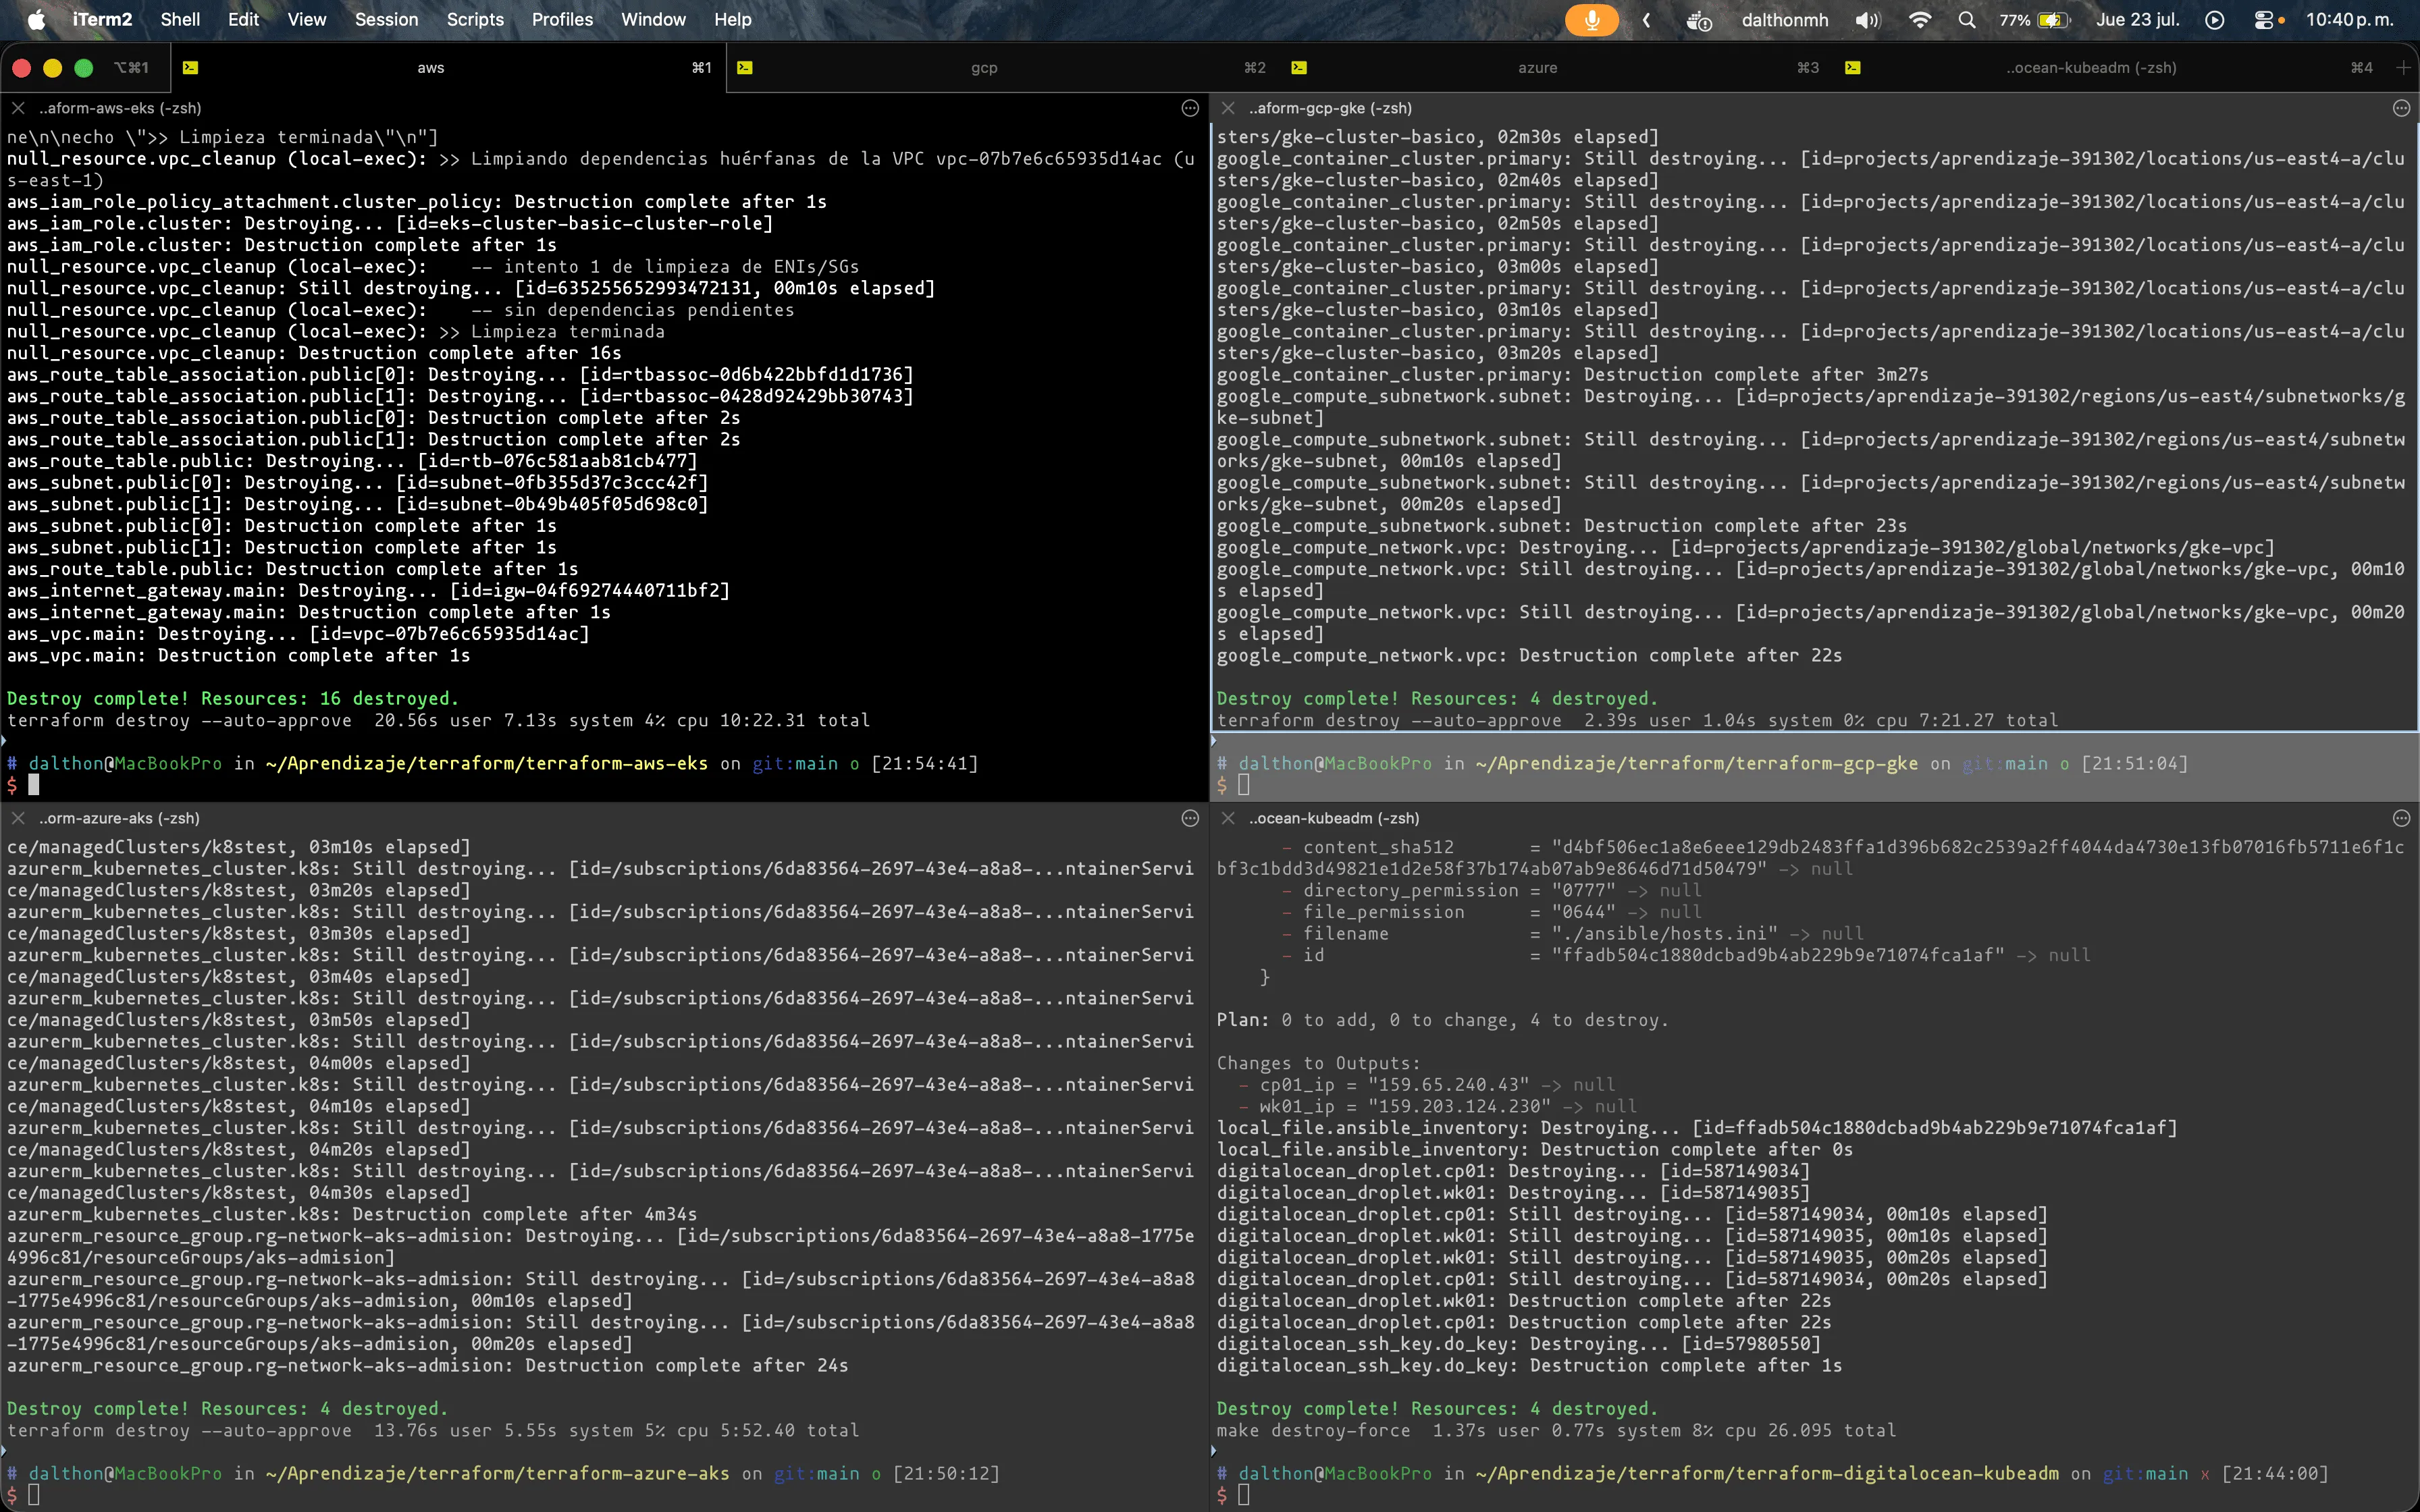Viewport: 2420px width, 1512px height.
Task: Switch to the aws tab
Action: click(x=431, y=68)
